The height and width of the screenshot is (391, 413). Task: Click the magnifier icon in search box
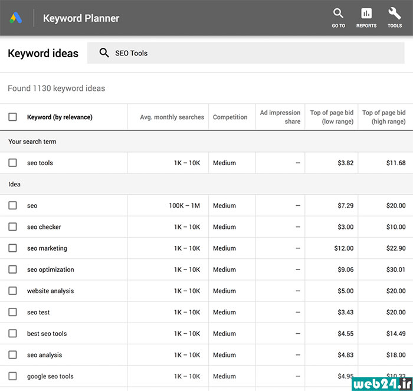click(x=104, y=52)
